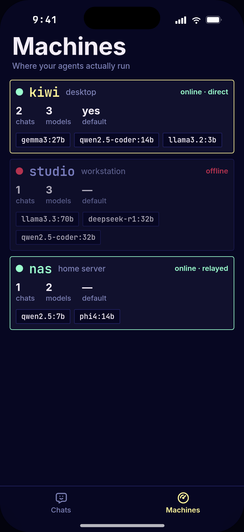Select the qwen2.5:7b model chip
Image resolution: width=244 pixels, height=532 pixels.
(43, 317)
